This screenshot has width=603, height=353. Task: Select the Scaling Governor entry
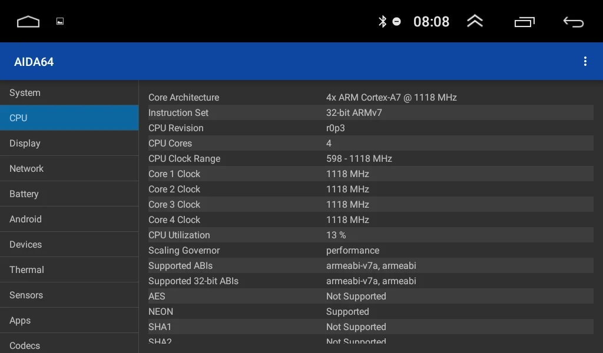370,251
